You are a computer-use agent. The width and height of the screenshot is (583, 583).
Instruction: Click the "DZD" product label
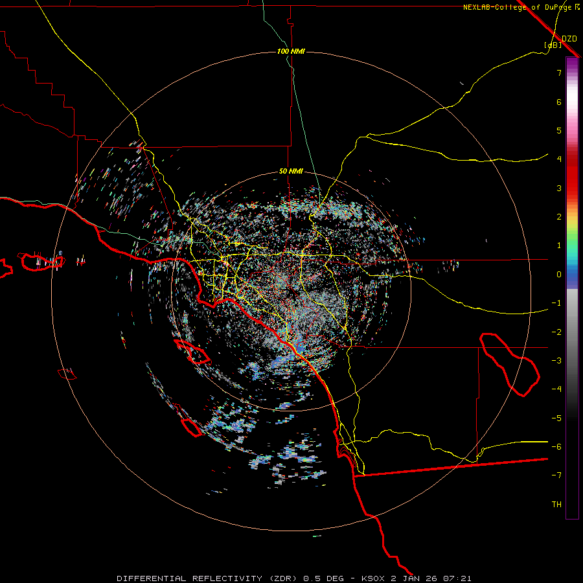pos(569,39)
